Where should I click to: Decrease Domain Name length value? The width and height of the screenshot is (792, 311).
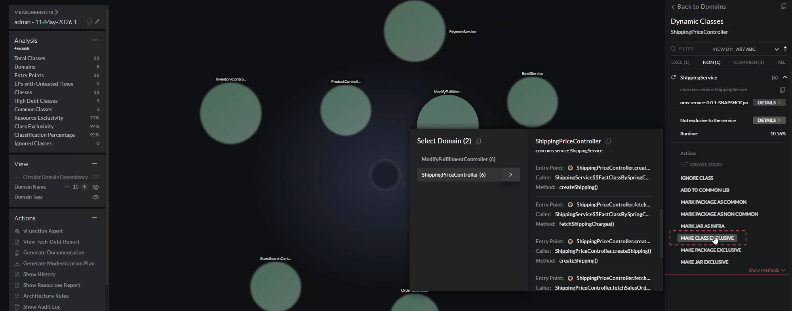(67, 187)
